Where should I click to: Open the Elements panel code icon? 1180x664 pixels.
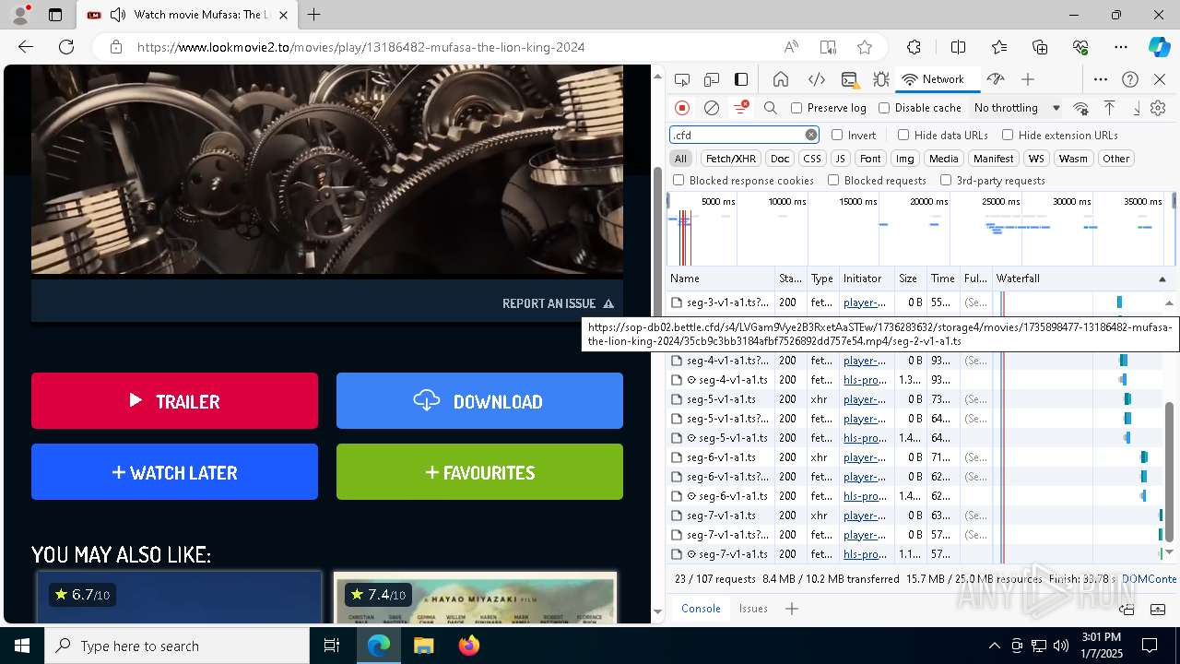(816, 79)
